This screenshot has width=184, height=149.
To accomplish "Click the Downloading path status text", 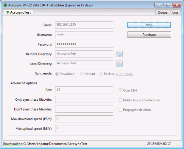I will tap(45, 144).
